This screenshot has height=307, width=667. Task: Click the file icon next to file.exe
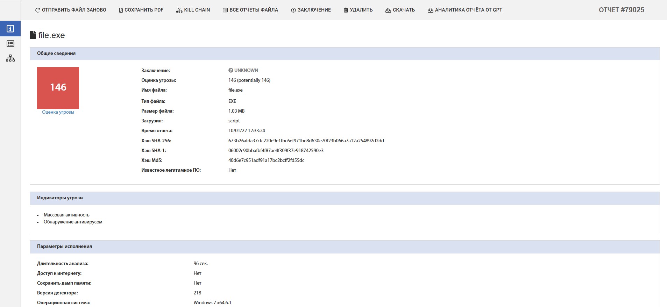[x=33, y=35]
